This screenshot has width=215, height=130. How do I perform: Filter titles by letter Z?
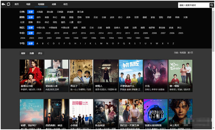(x=173, y=43)
